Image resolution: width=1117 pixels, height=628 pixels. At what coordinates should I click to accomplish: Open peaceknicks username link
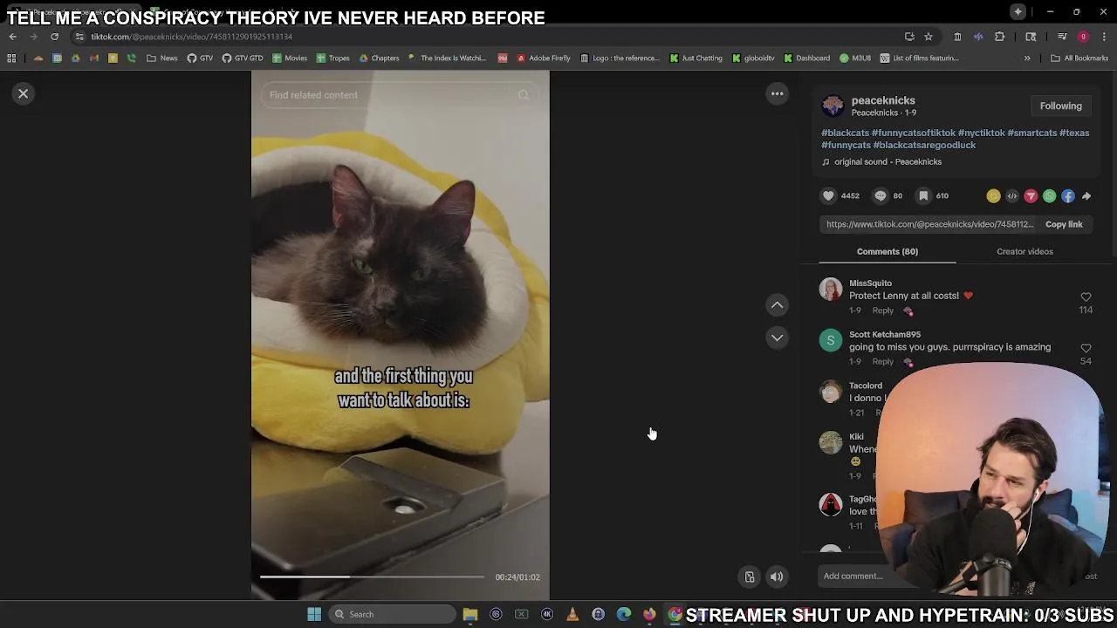(883, 100)
